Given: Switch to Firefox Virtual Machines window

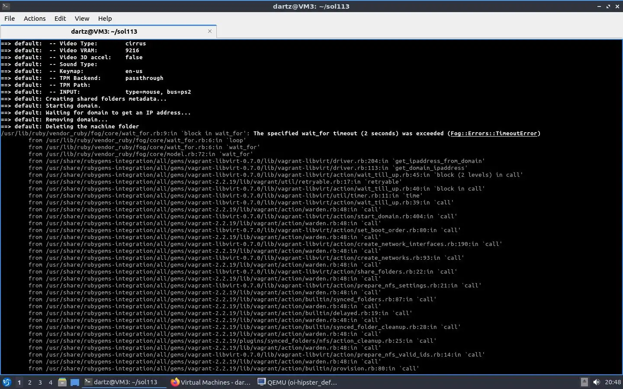Looking at the screenshot, I should coord(211,382).
